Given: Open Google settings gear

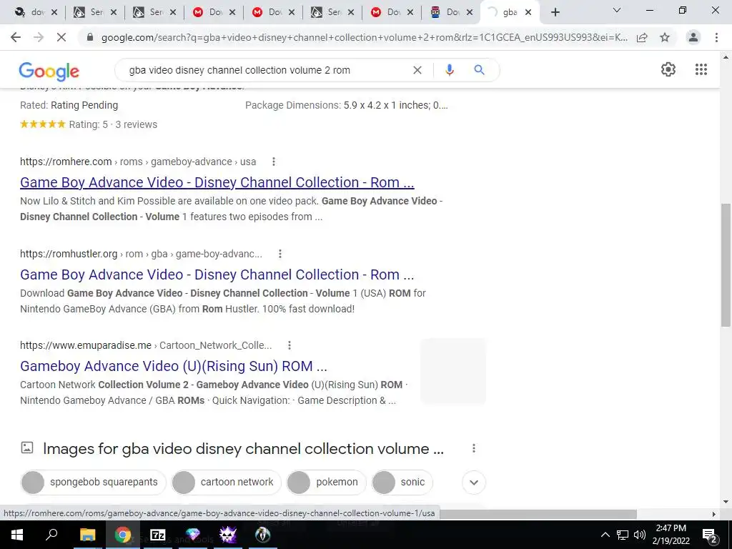Looking at the screenshot, I should coord(668,69).
